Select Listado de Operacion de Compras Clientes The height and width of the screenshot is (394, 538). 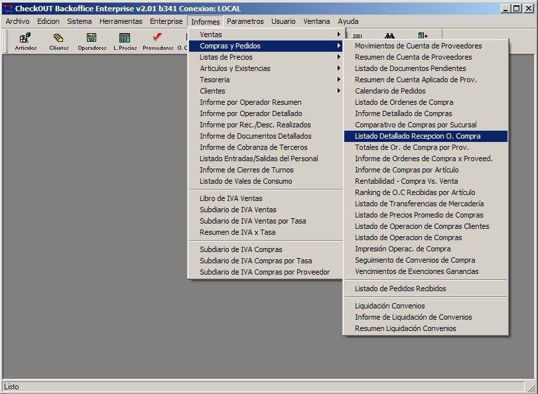click(x=426, y=227)
